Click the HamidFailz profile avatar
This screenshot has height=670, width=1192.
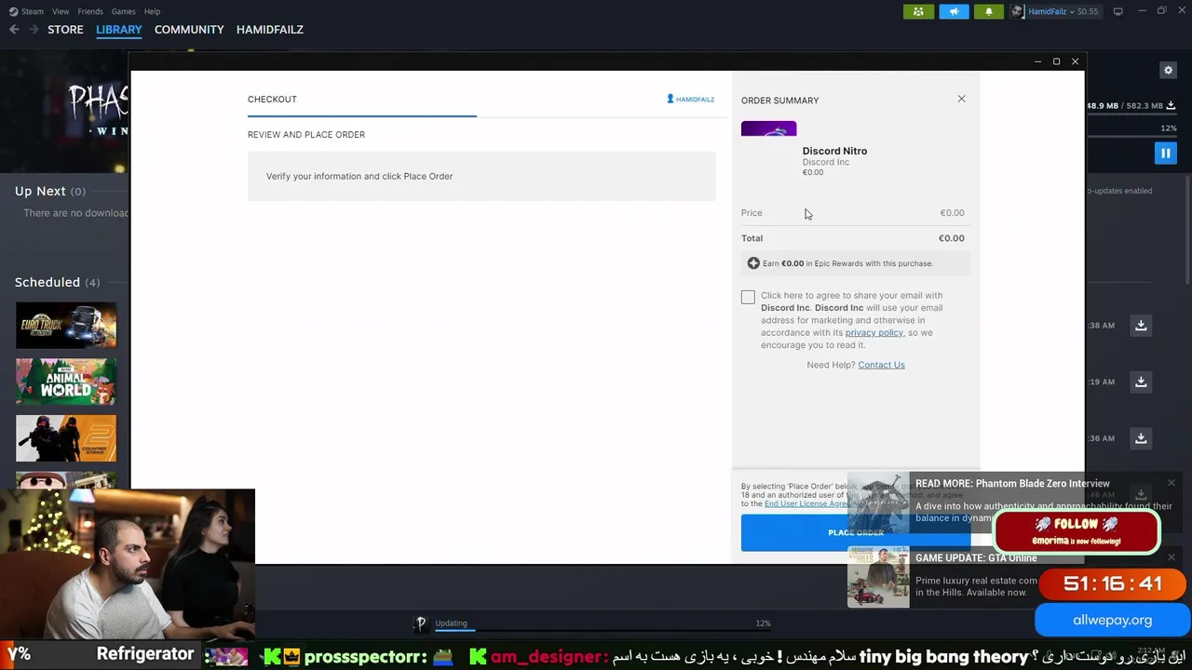pos(1018,11)
